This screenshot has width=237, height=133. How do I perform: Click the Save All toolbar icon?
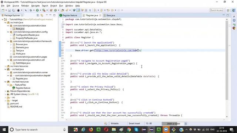[x=13, y=10]
